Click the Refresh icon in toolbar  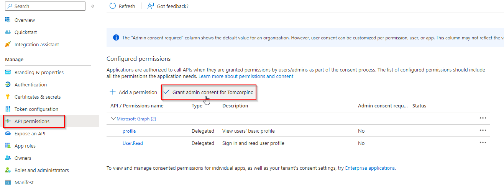click(x=113, y=6)
